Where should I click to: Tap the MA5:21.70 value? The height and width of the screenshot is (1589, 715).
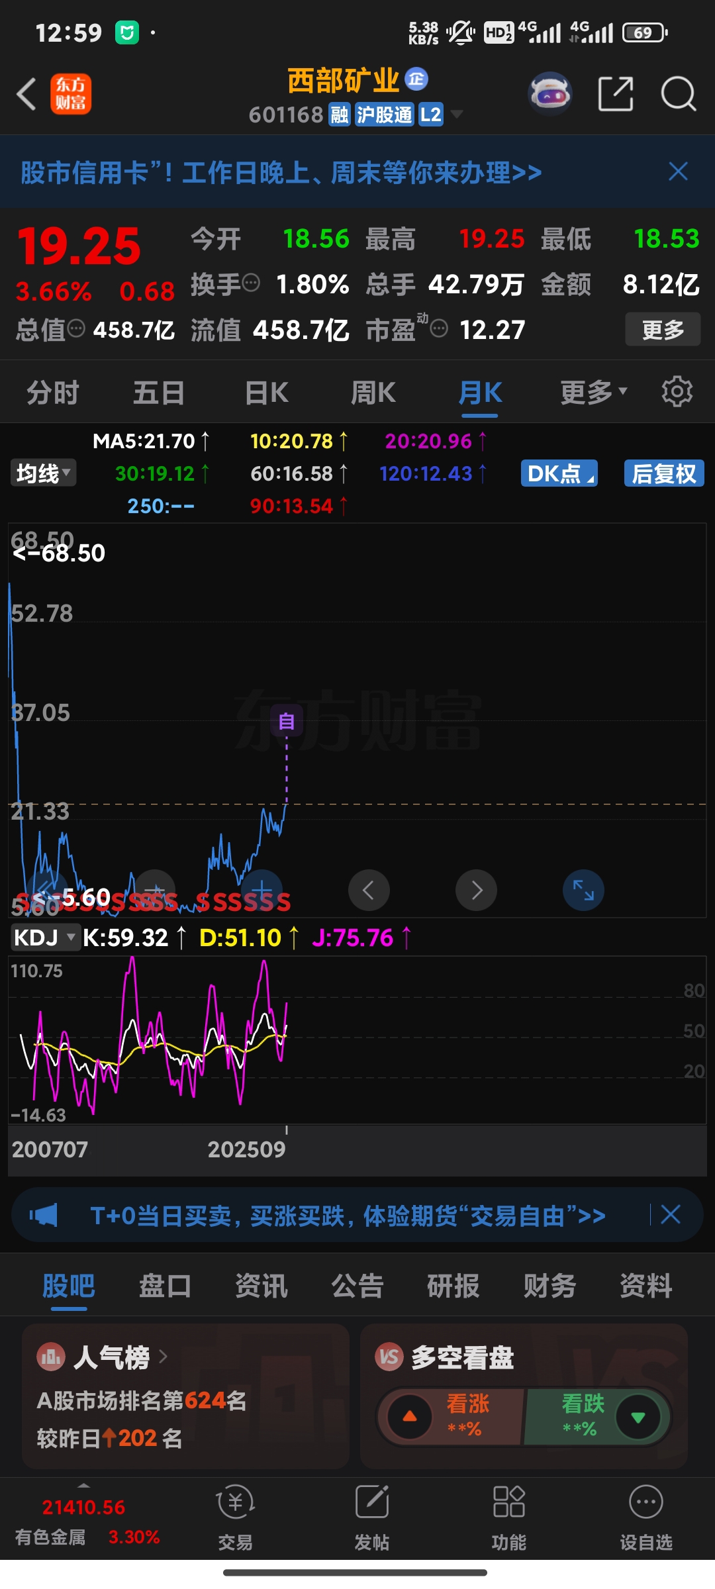pos(144,441)
